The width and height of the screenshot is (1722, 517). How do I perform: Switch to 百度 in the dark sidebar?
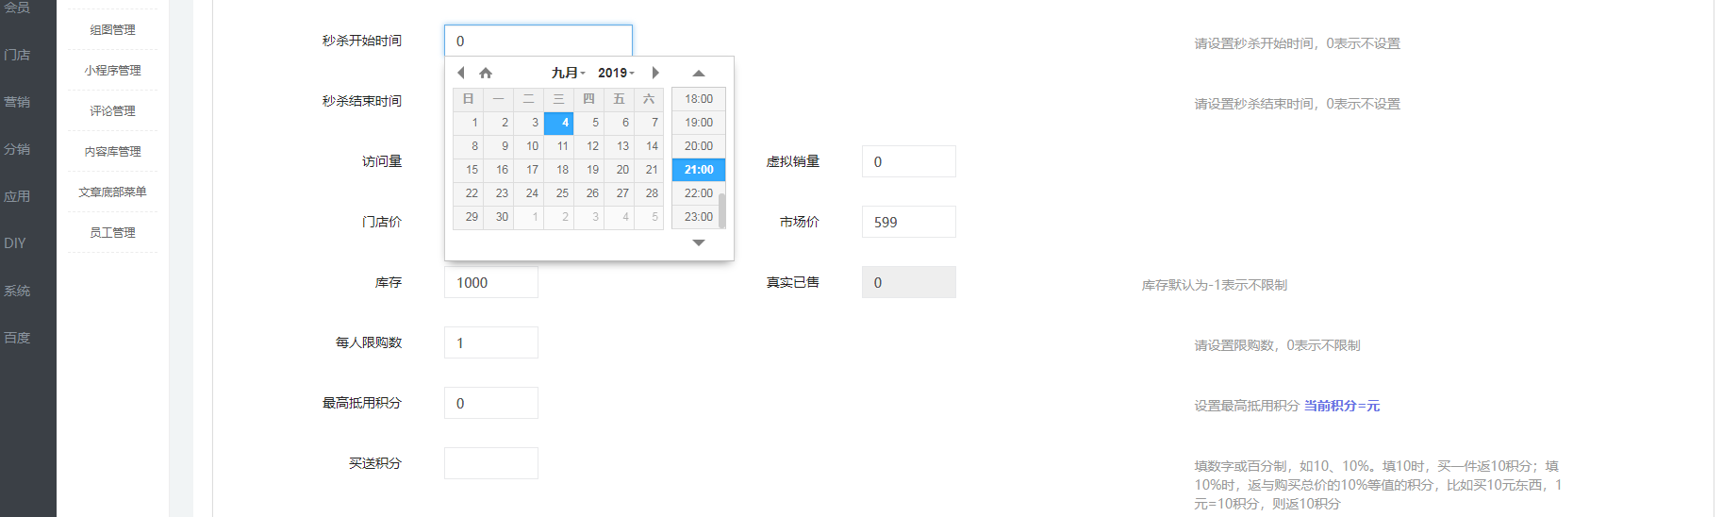(x=17, y=338)
